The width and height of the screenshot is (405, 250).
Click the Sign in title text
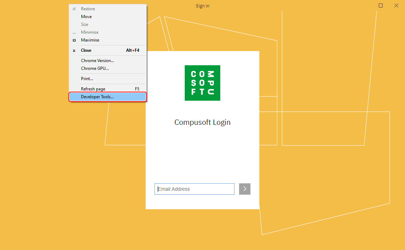[202, 6]
